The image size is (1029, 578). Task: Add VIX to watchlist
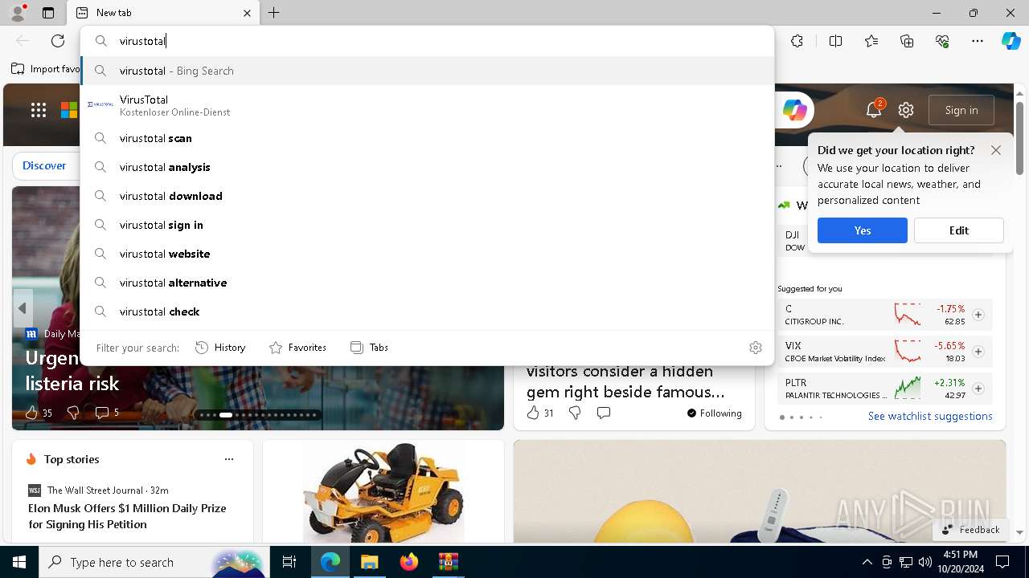pos(978,352)
